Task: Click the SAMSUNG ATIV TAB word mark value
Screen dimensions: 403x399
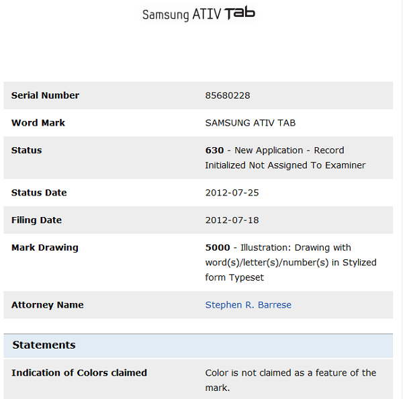Action: 251,123
